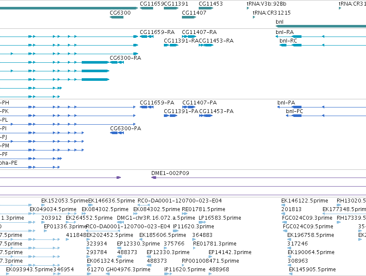This screenshot has height=276, width=366.
Task: Select EST FGC024C09.5prime
Action: pyautogui.click(x=308, y=227)
